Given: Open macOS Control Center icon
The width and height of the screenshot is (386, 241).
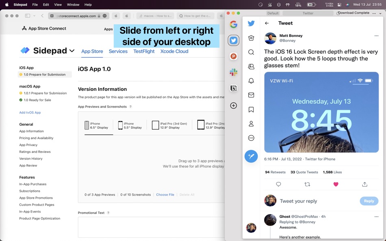Looking at the screenshot, I should (x=339, y=4).
